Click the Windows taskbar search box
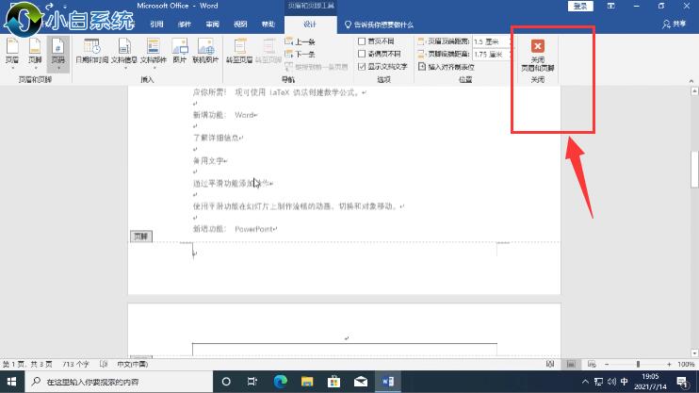 [119, 382]
